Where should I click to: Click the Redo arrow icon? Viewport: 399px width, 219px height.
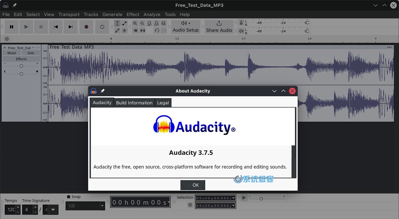(x=164, y=30)
